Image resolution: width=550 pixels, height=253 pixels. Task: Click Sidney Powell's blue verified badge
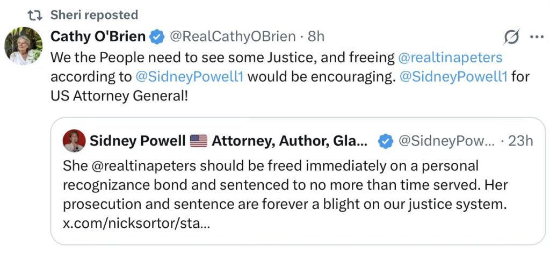(384, 141)
